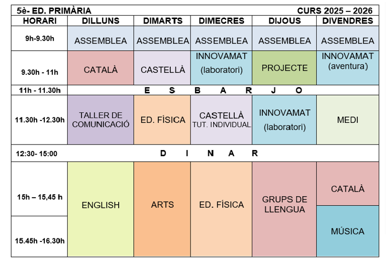
Task: Click the TALLER DE COMUNICACIÓ cell
Action: tap(101, 119)
